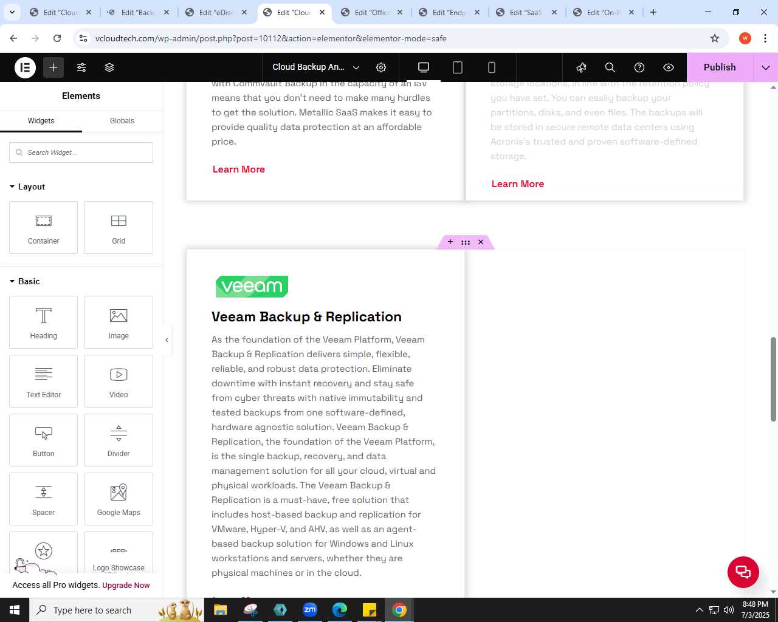
Task: Collapse the widgets panel with arrow handle
Action: (x=167, y=340)
